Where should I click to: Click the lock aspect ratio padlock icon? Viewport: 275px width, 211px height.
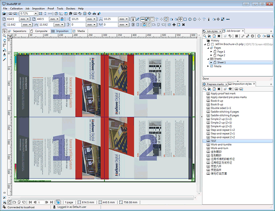tap(62, 19)
